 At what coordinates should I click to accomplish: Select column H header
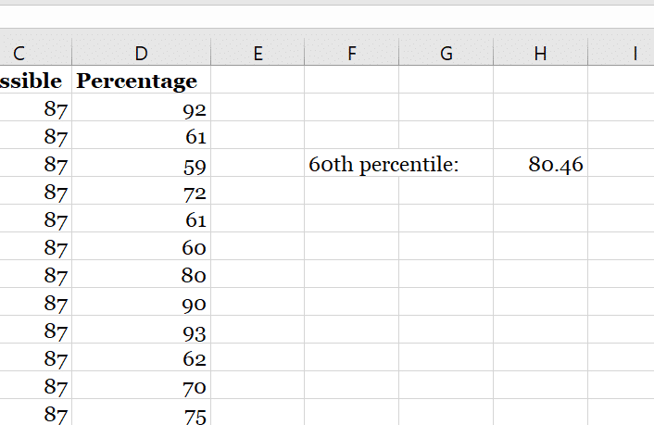(540, 54)
